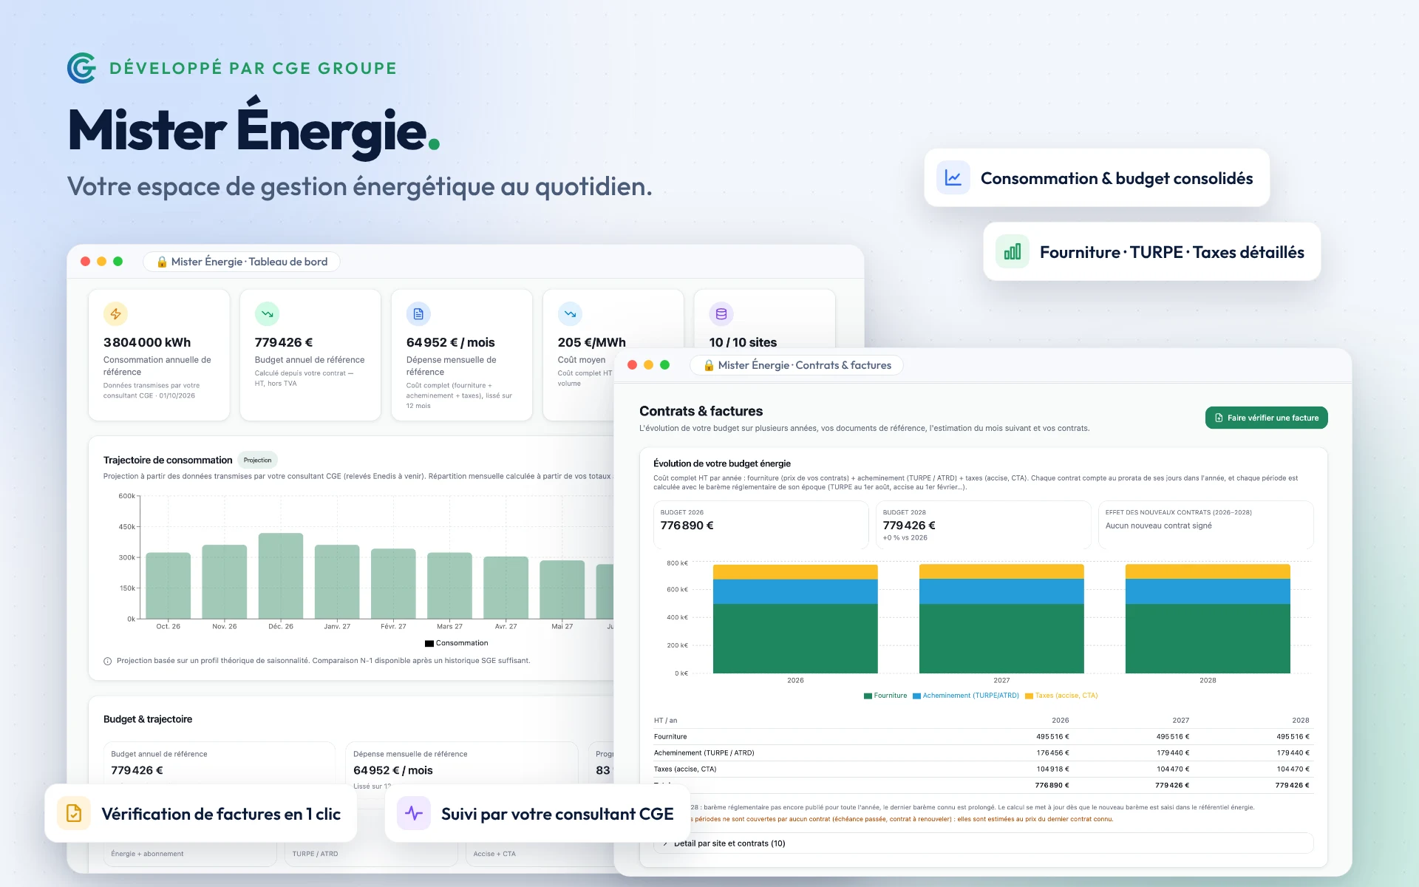
Task: Click the BUDGET 2026 value 776 890 €
Action: [x=687, y=526]
